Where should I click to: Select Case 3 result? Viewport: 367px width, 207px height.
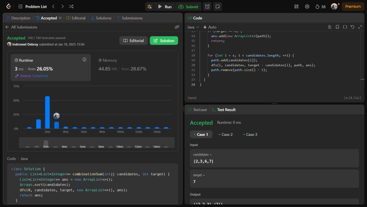click(x=250, y=134)
